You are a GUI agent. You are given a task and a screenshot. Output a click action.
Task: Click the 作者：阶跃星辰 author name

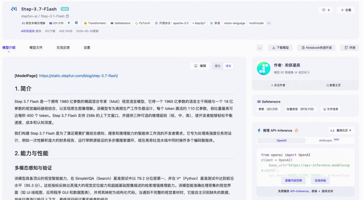(287, 65)
